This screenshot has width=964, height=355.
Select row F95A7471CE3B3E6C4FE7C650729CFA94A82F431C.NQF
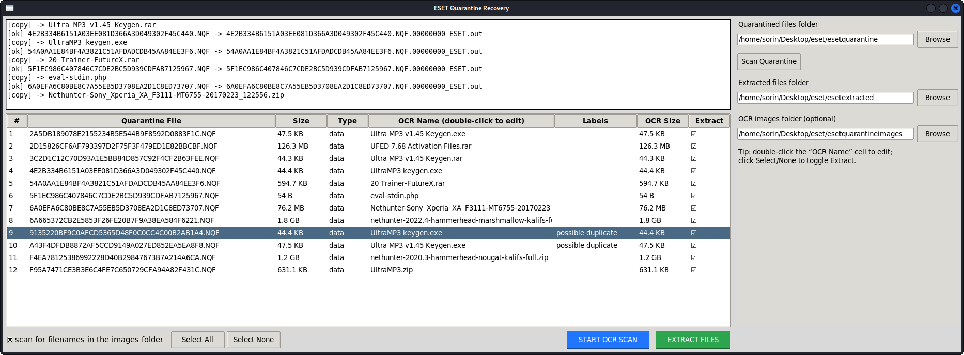pos(368,270)
